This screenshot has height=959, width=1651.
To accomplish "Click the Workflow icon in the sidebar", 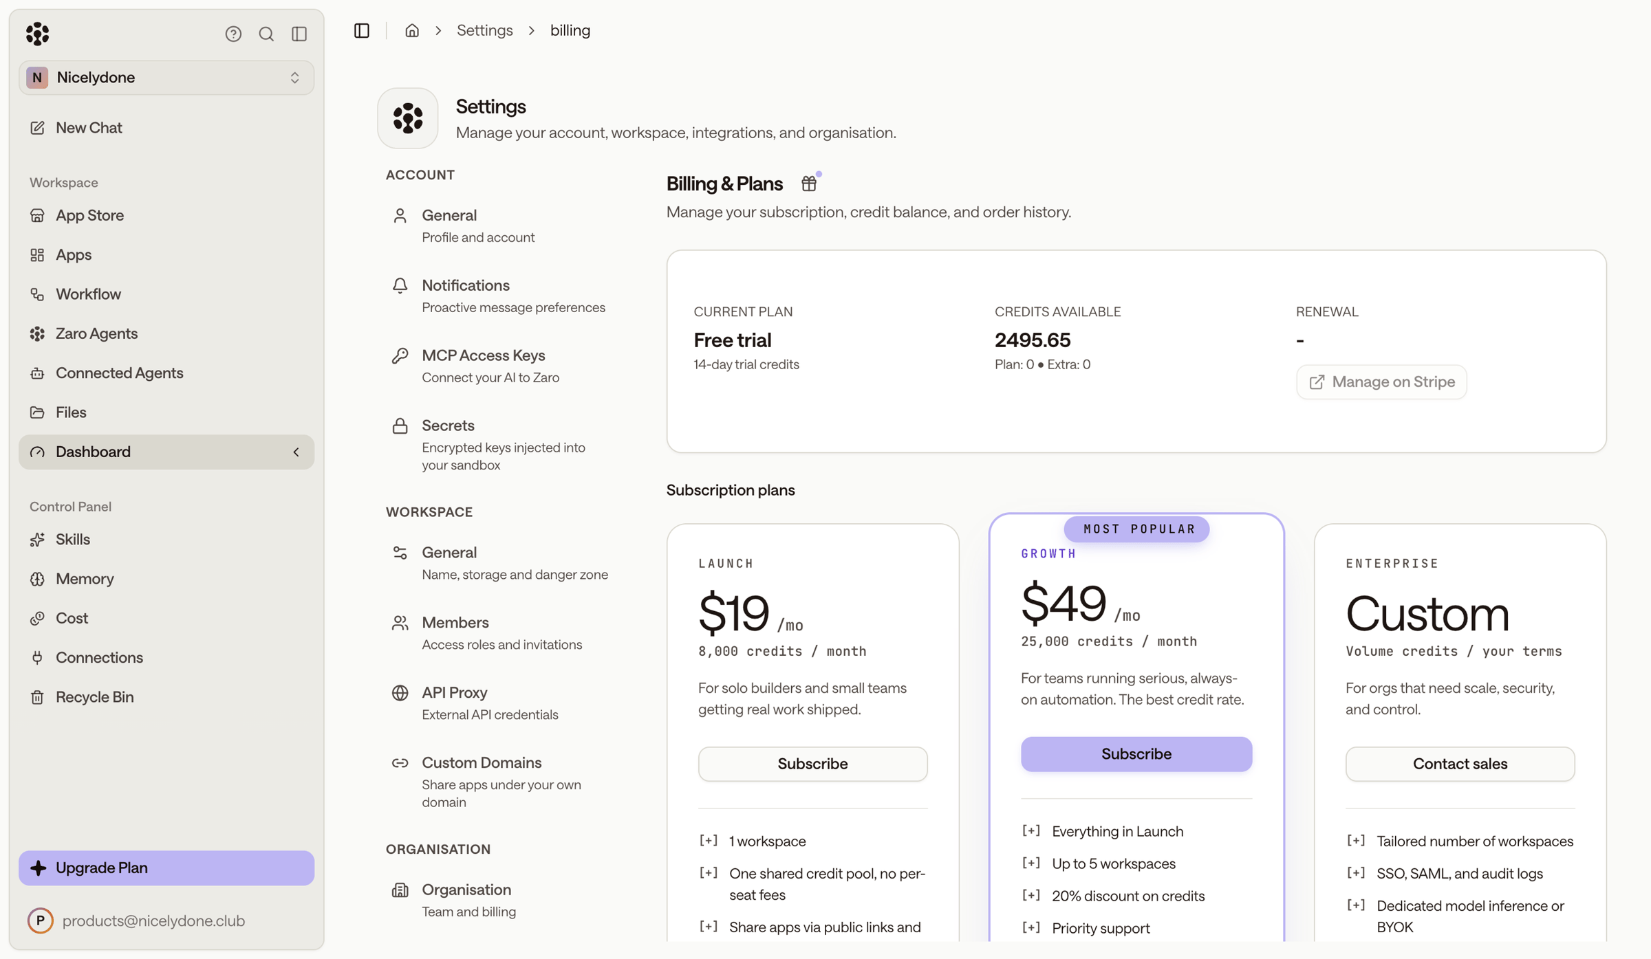I will [x=37, y=294].
